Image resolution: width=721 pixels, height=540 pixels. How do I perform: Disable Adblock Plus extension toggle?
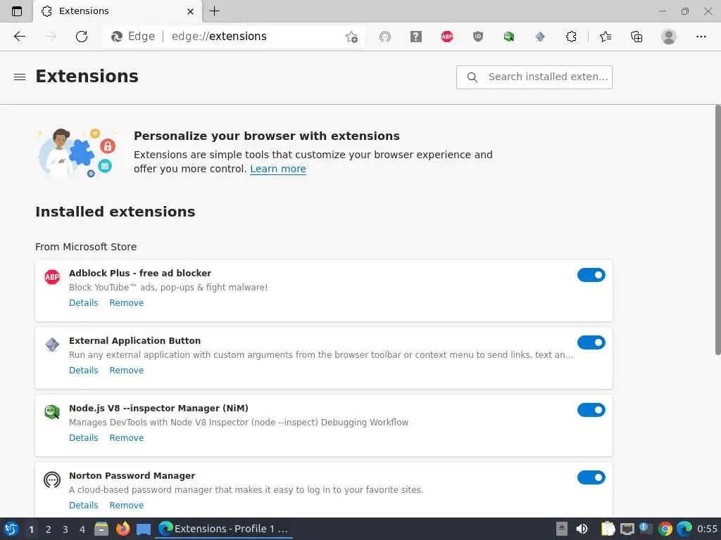[591, 275]
